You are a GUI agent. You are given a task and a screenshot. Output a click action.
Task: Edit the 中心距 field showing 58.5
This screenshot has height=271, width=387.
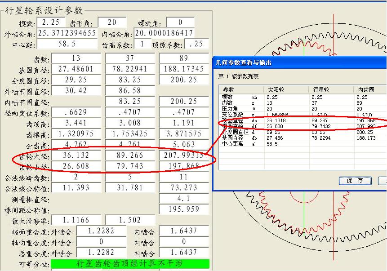(x=67, y=44)
